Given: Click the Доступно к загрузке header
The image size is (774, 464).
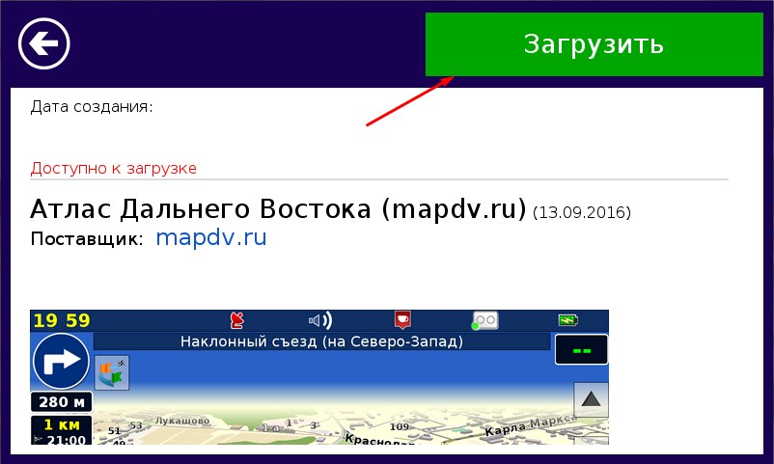Looking at the screenshot, I should [114, 169].
